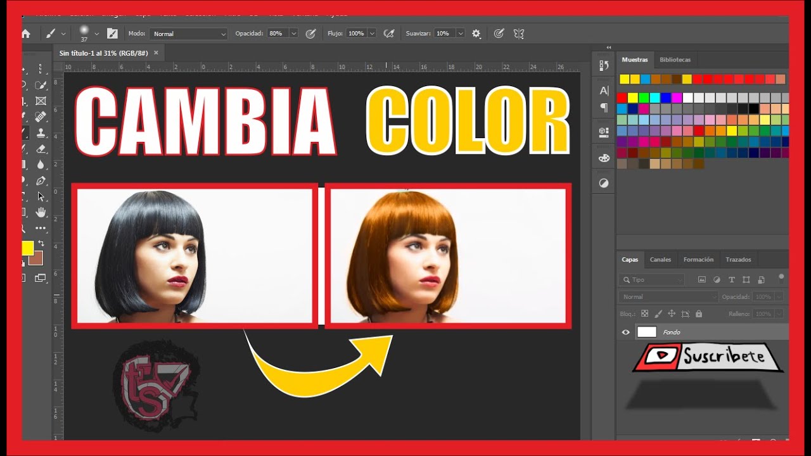Select the Path Selection arrow tool
The image size is (811, 456).
[41, 196]
